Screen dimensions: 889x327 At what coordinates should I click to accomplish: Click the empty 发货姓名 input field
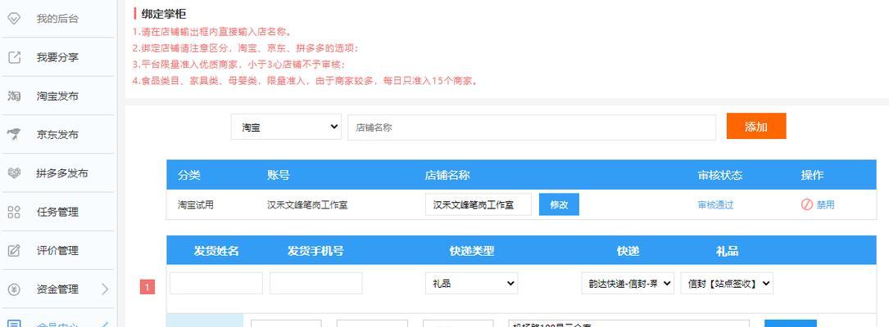click(x=216, y=283)
